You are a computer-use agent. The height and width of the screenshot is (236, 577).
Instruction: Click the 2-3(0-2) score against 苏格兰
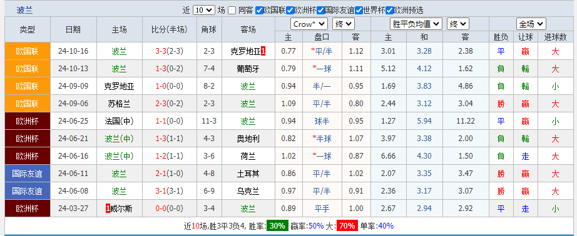pyautogui.click(x=169, y=104)
